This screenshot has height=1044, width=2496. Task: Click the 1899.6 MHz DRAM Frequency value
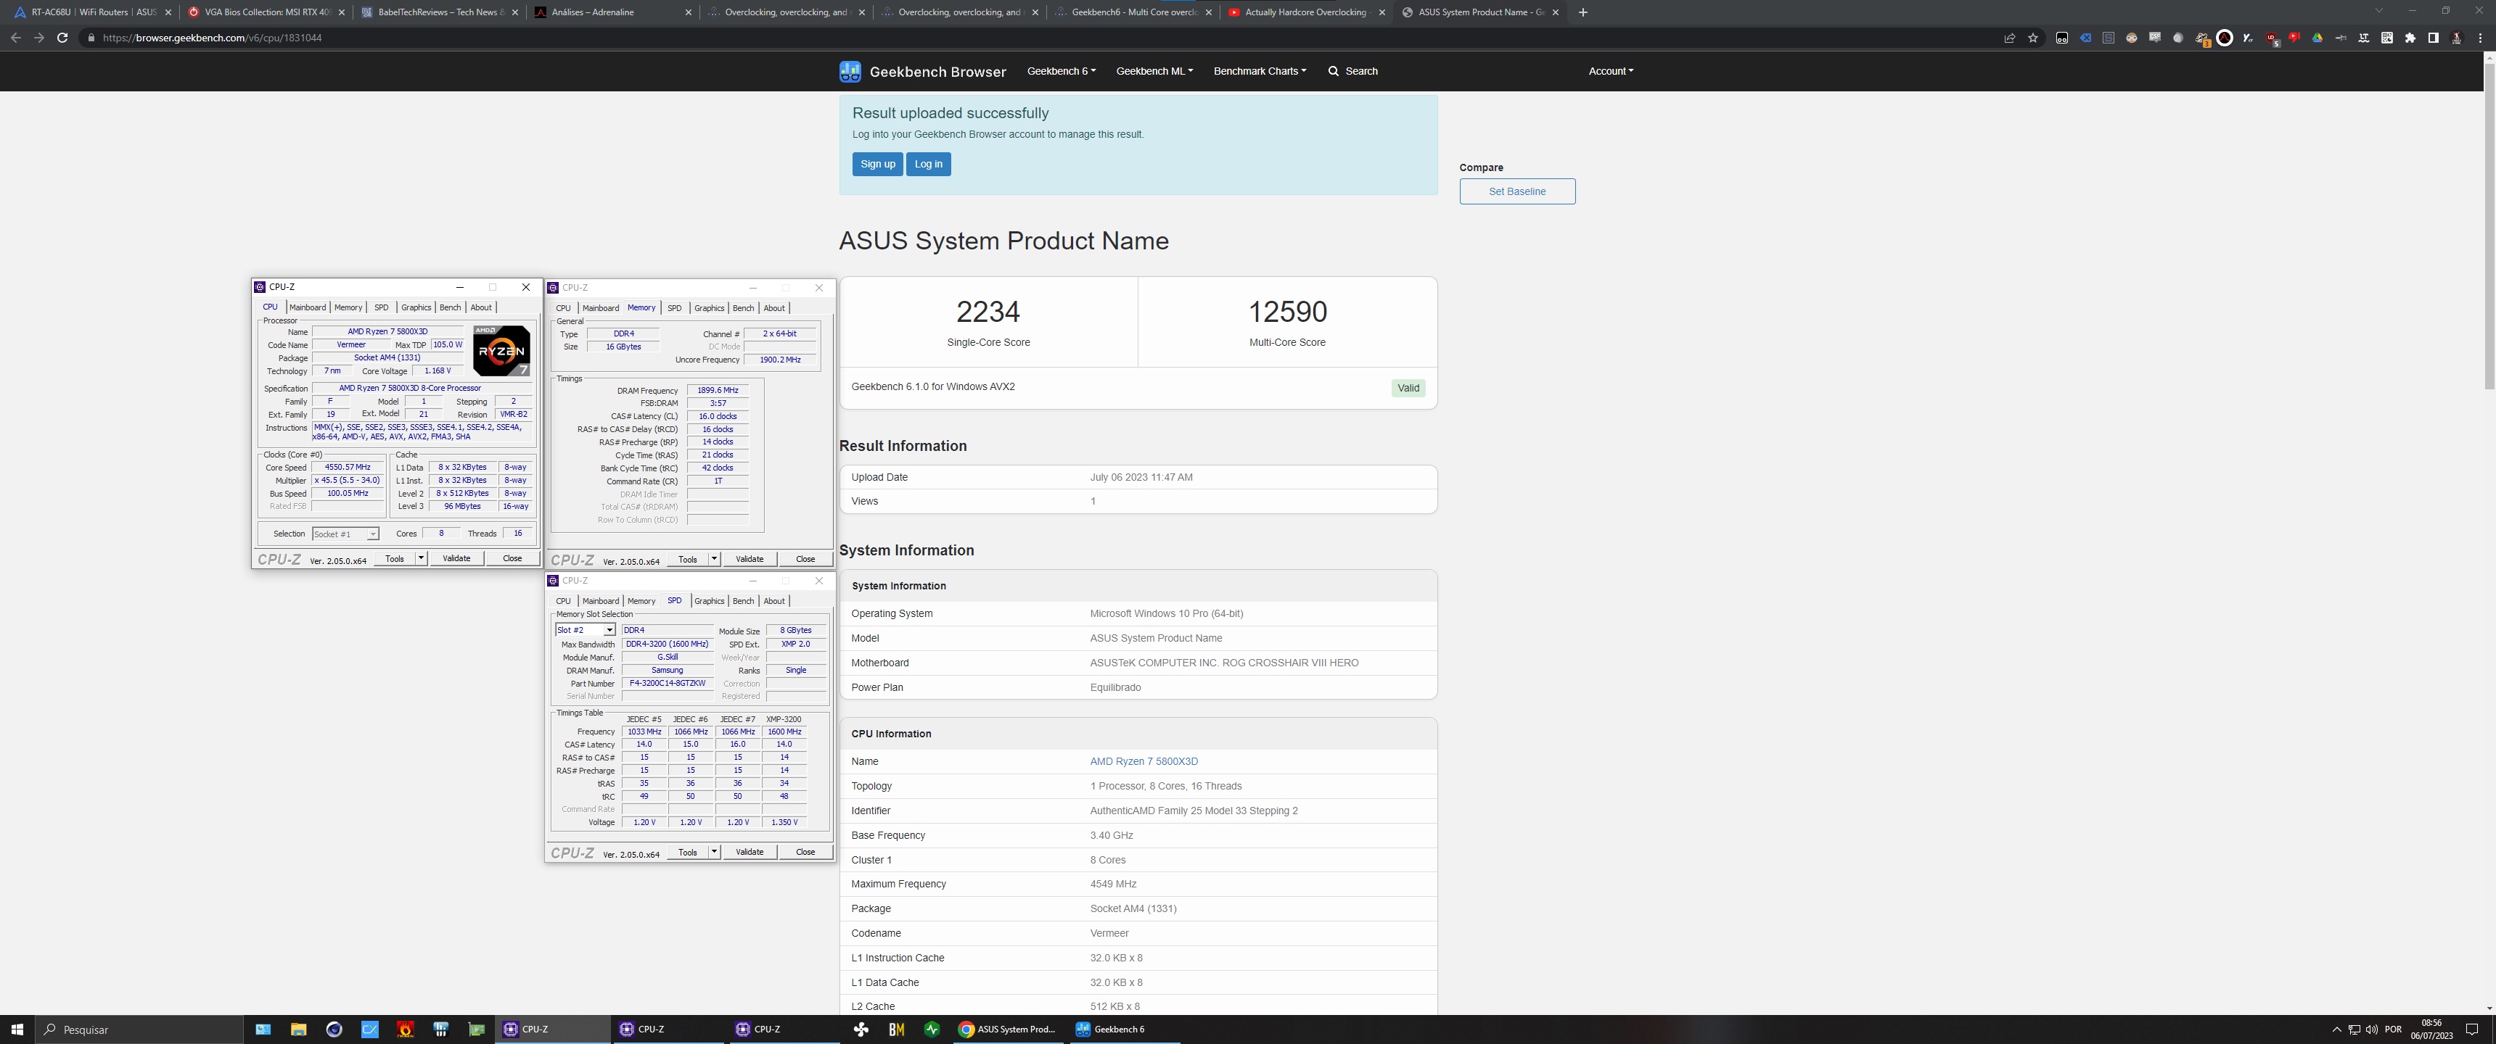tap(718, 390)
